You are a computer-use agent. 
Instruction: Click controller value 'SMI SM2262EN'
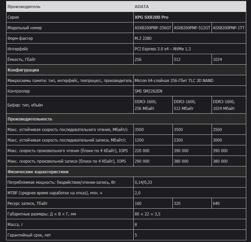pyautogui.click(x=148, y=91)
